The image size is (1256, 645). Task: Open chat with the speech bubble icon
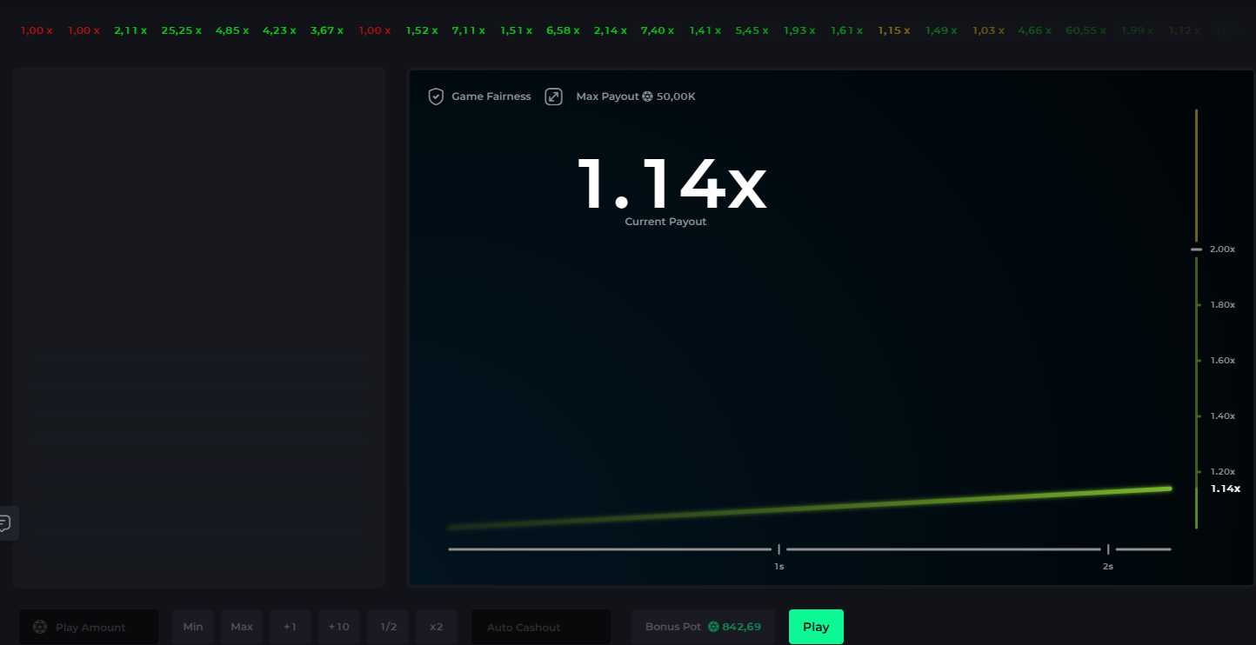click(x=7, y=522)
